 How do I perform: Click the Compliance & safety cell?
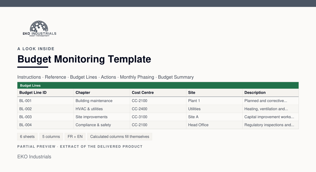tap(102, 125)
